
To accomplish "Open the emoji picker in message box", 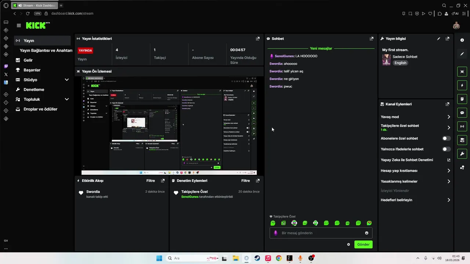I will (x=366, y=233).
